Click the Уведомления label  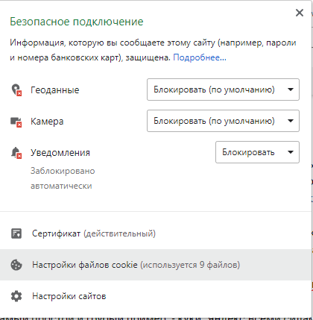60,153
